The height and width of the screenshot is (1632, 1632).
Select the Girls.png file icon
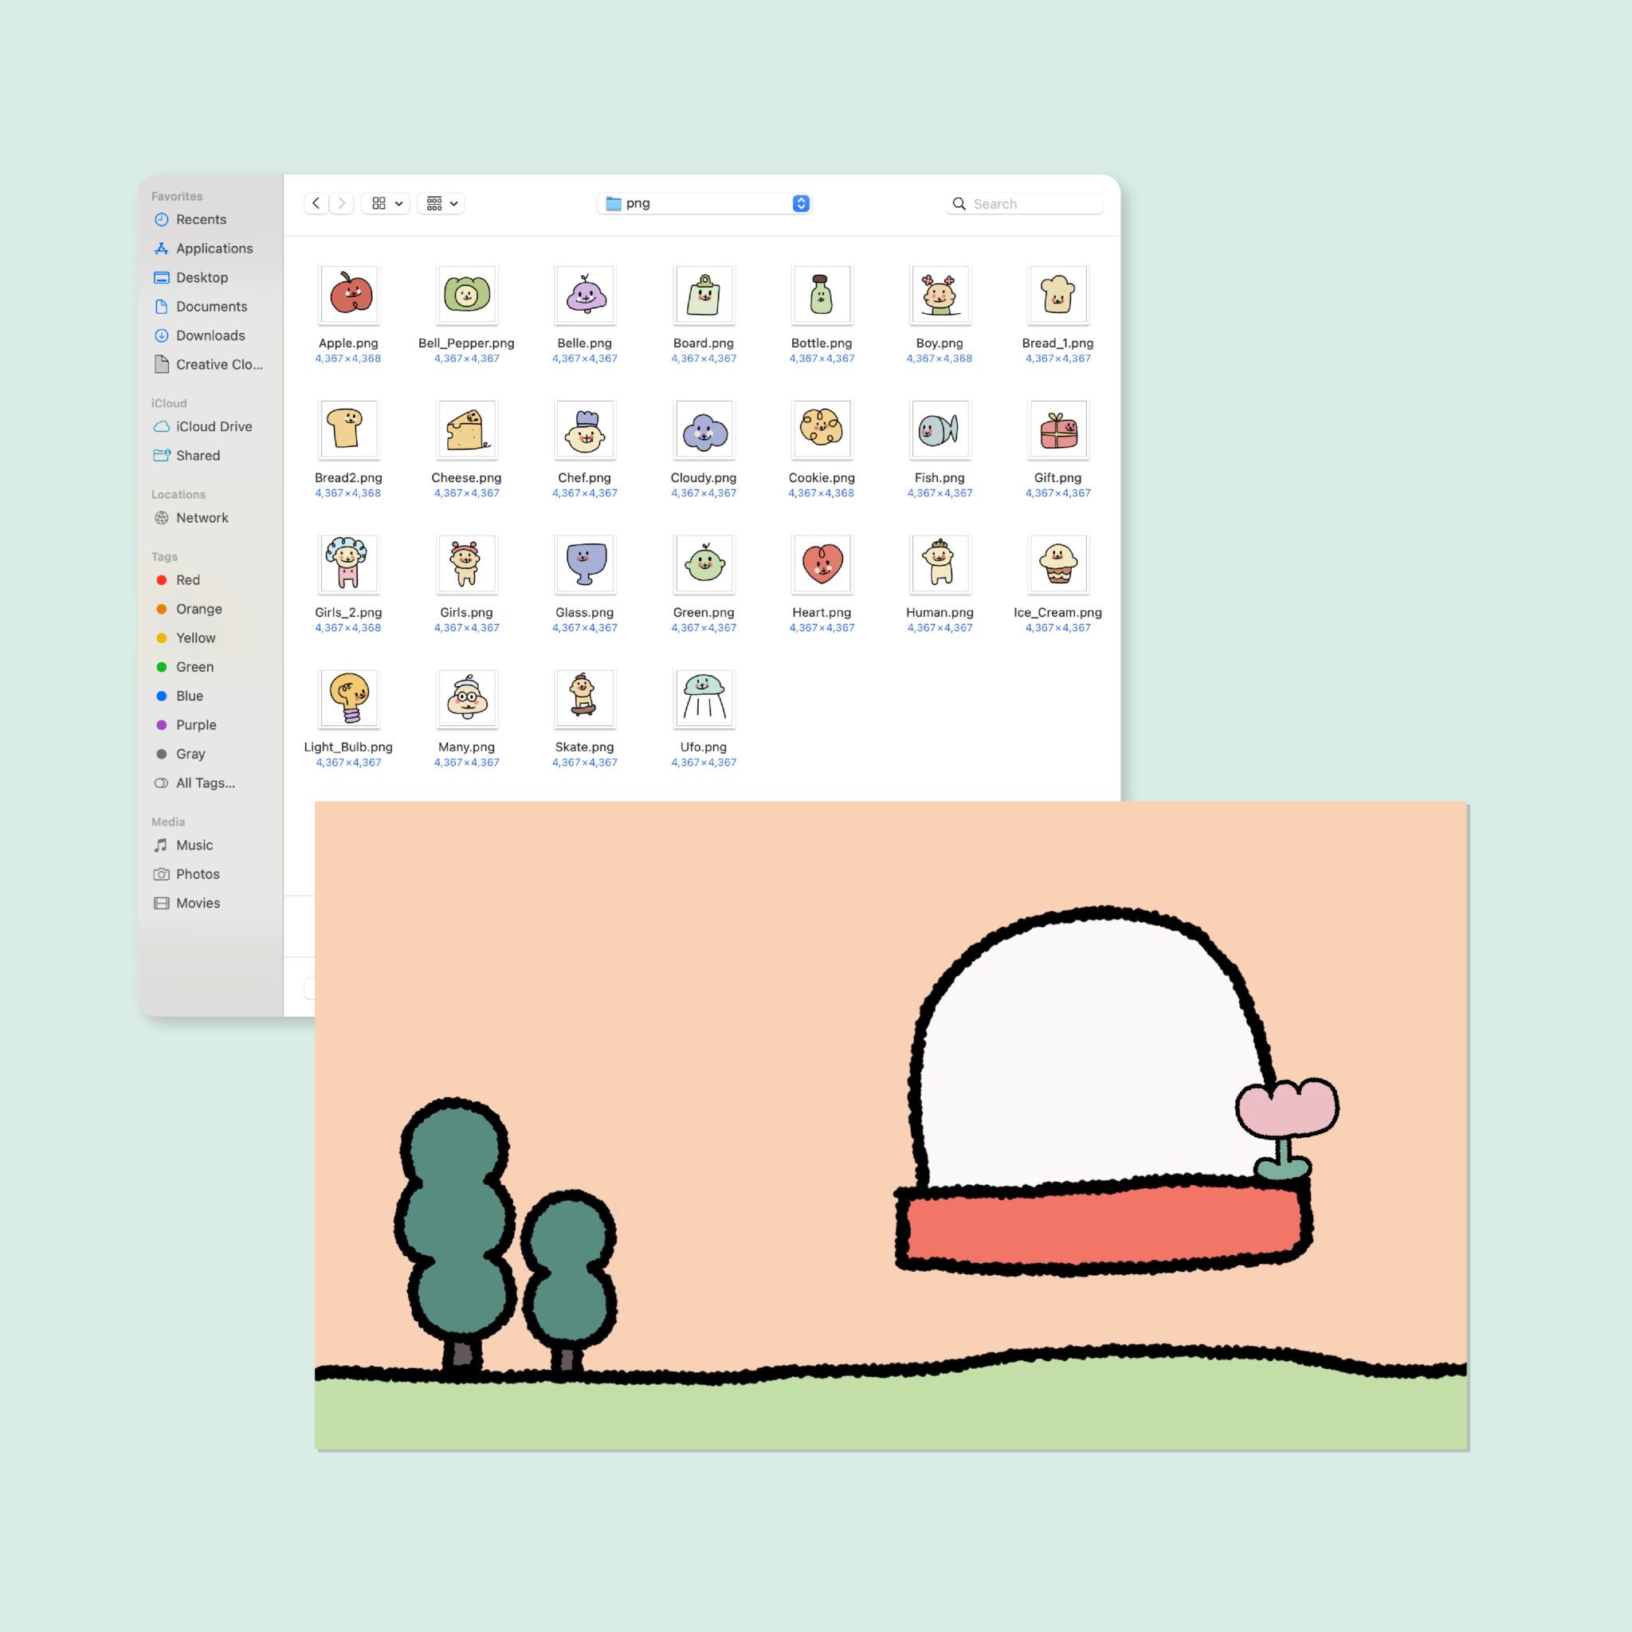[466, 564]
